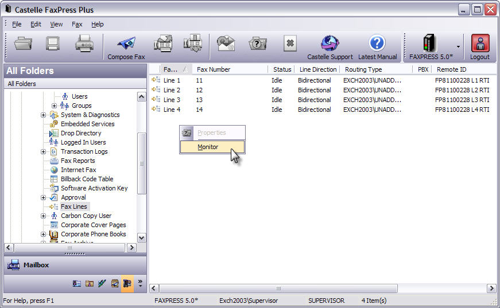The image size is (500, 308).
Task: Open the Latest Manual help icon
Action: click(x=378, y=47)
